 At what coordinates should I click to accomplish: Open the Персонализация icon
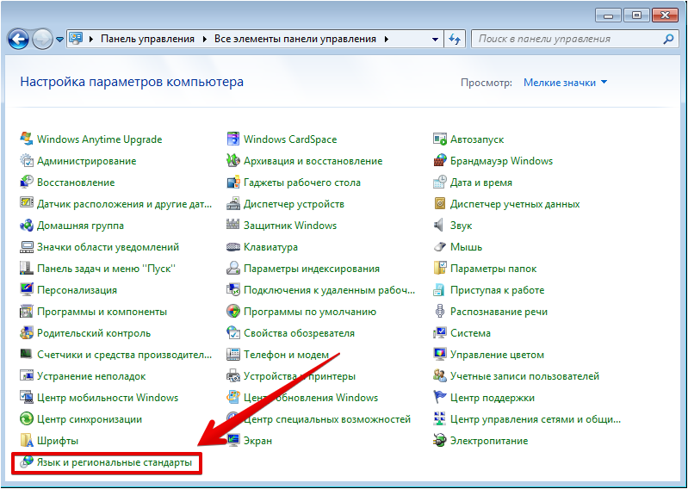click(27, 289)
